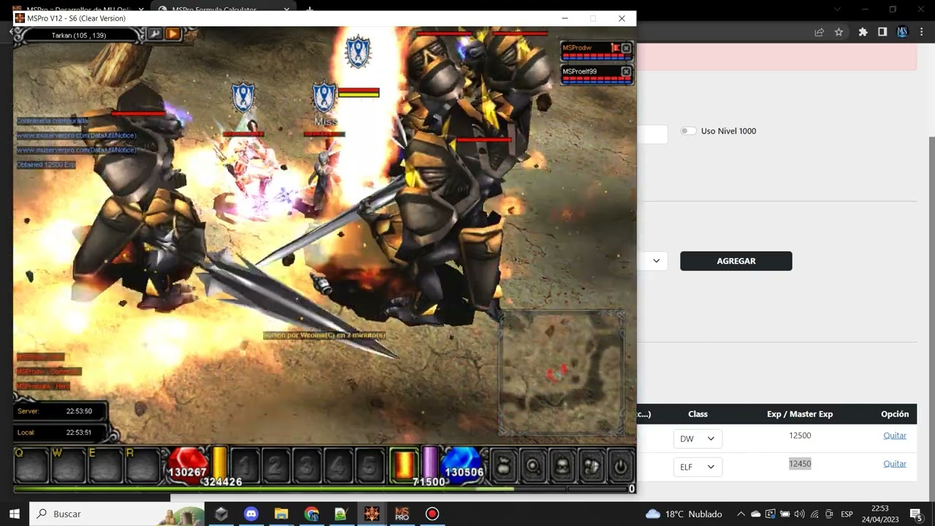Click the red health orb
Image resolution: width=935 pixels, height=526 pixels.
pos(187,465)
